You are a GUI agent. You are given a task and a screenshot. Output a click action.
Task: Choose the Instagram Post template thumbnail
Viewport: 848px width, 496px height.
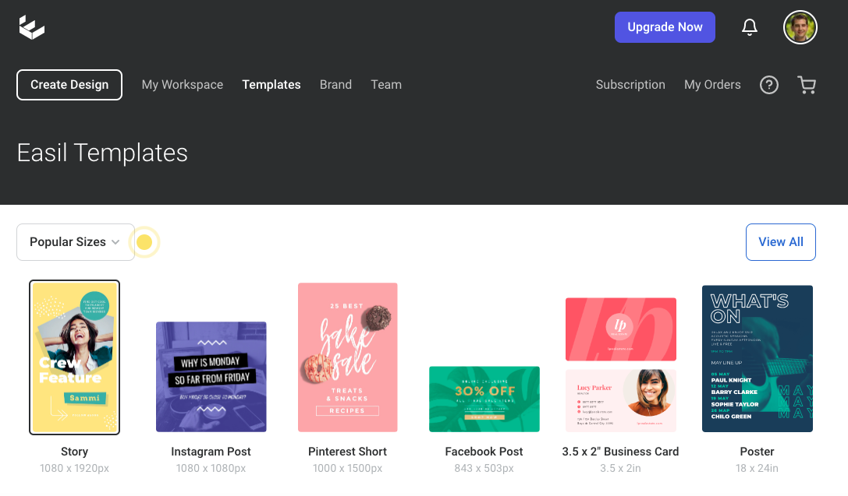tap(211, 377)
